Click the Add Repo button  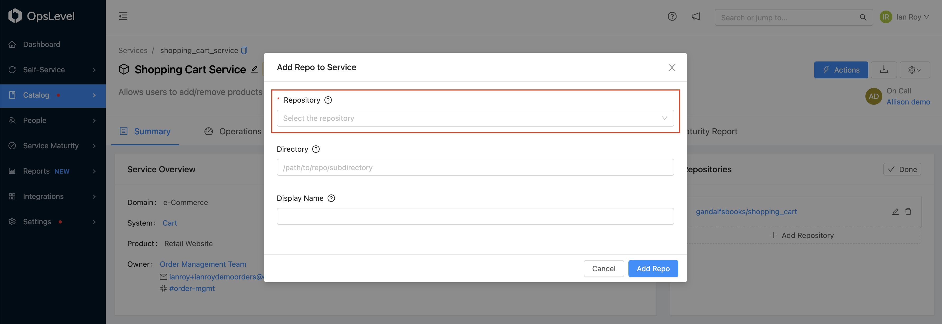[x=653, y=269]
